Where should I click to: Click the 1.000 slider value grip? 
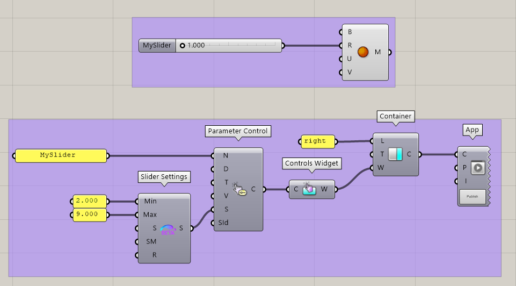pyautogui.click(x=183, y=46)
